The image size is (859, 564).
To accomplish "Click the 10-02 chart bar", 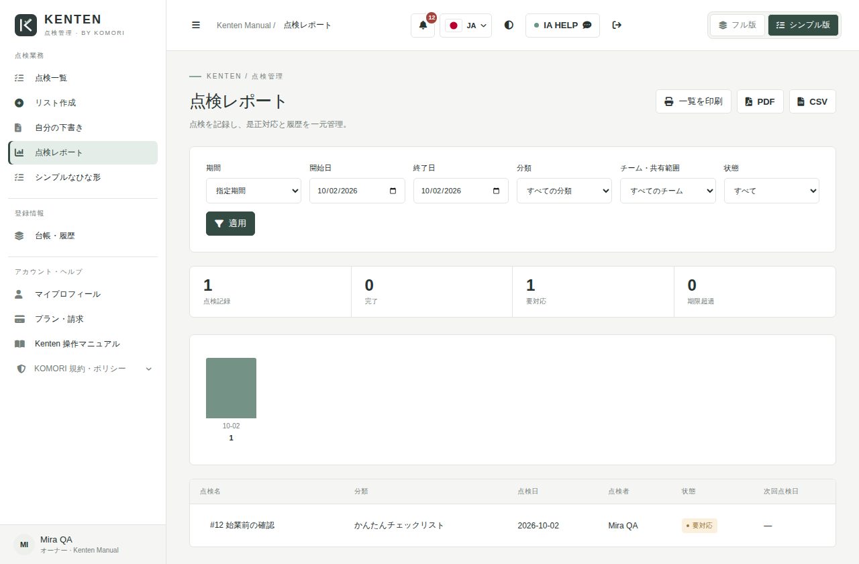I will click(231, 388).
